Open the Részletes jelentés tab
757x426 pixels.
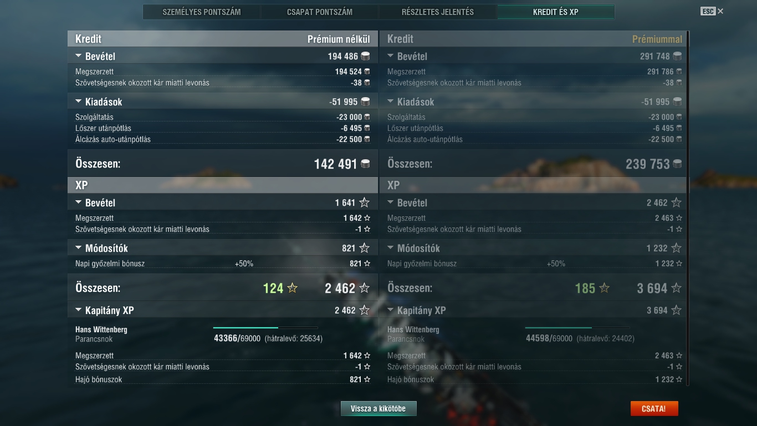coord(438,12)
